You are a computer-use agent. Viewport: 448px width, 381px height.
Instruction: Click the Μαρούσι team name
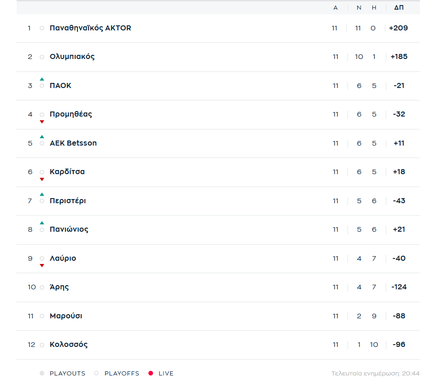pyautogui.click(x=66, y=316)
